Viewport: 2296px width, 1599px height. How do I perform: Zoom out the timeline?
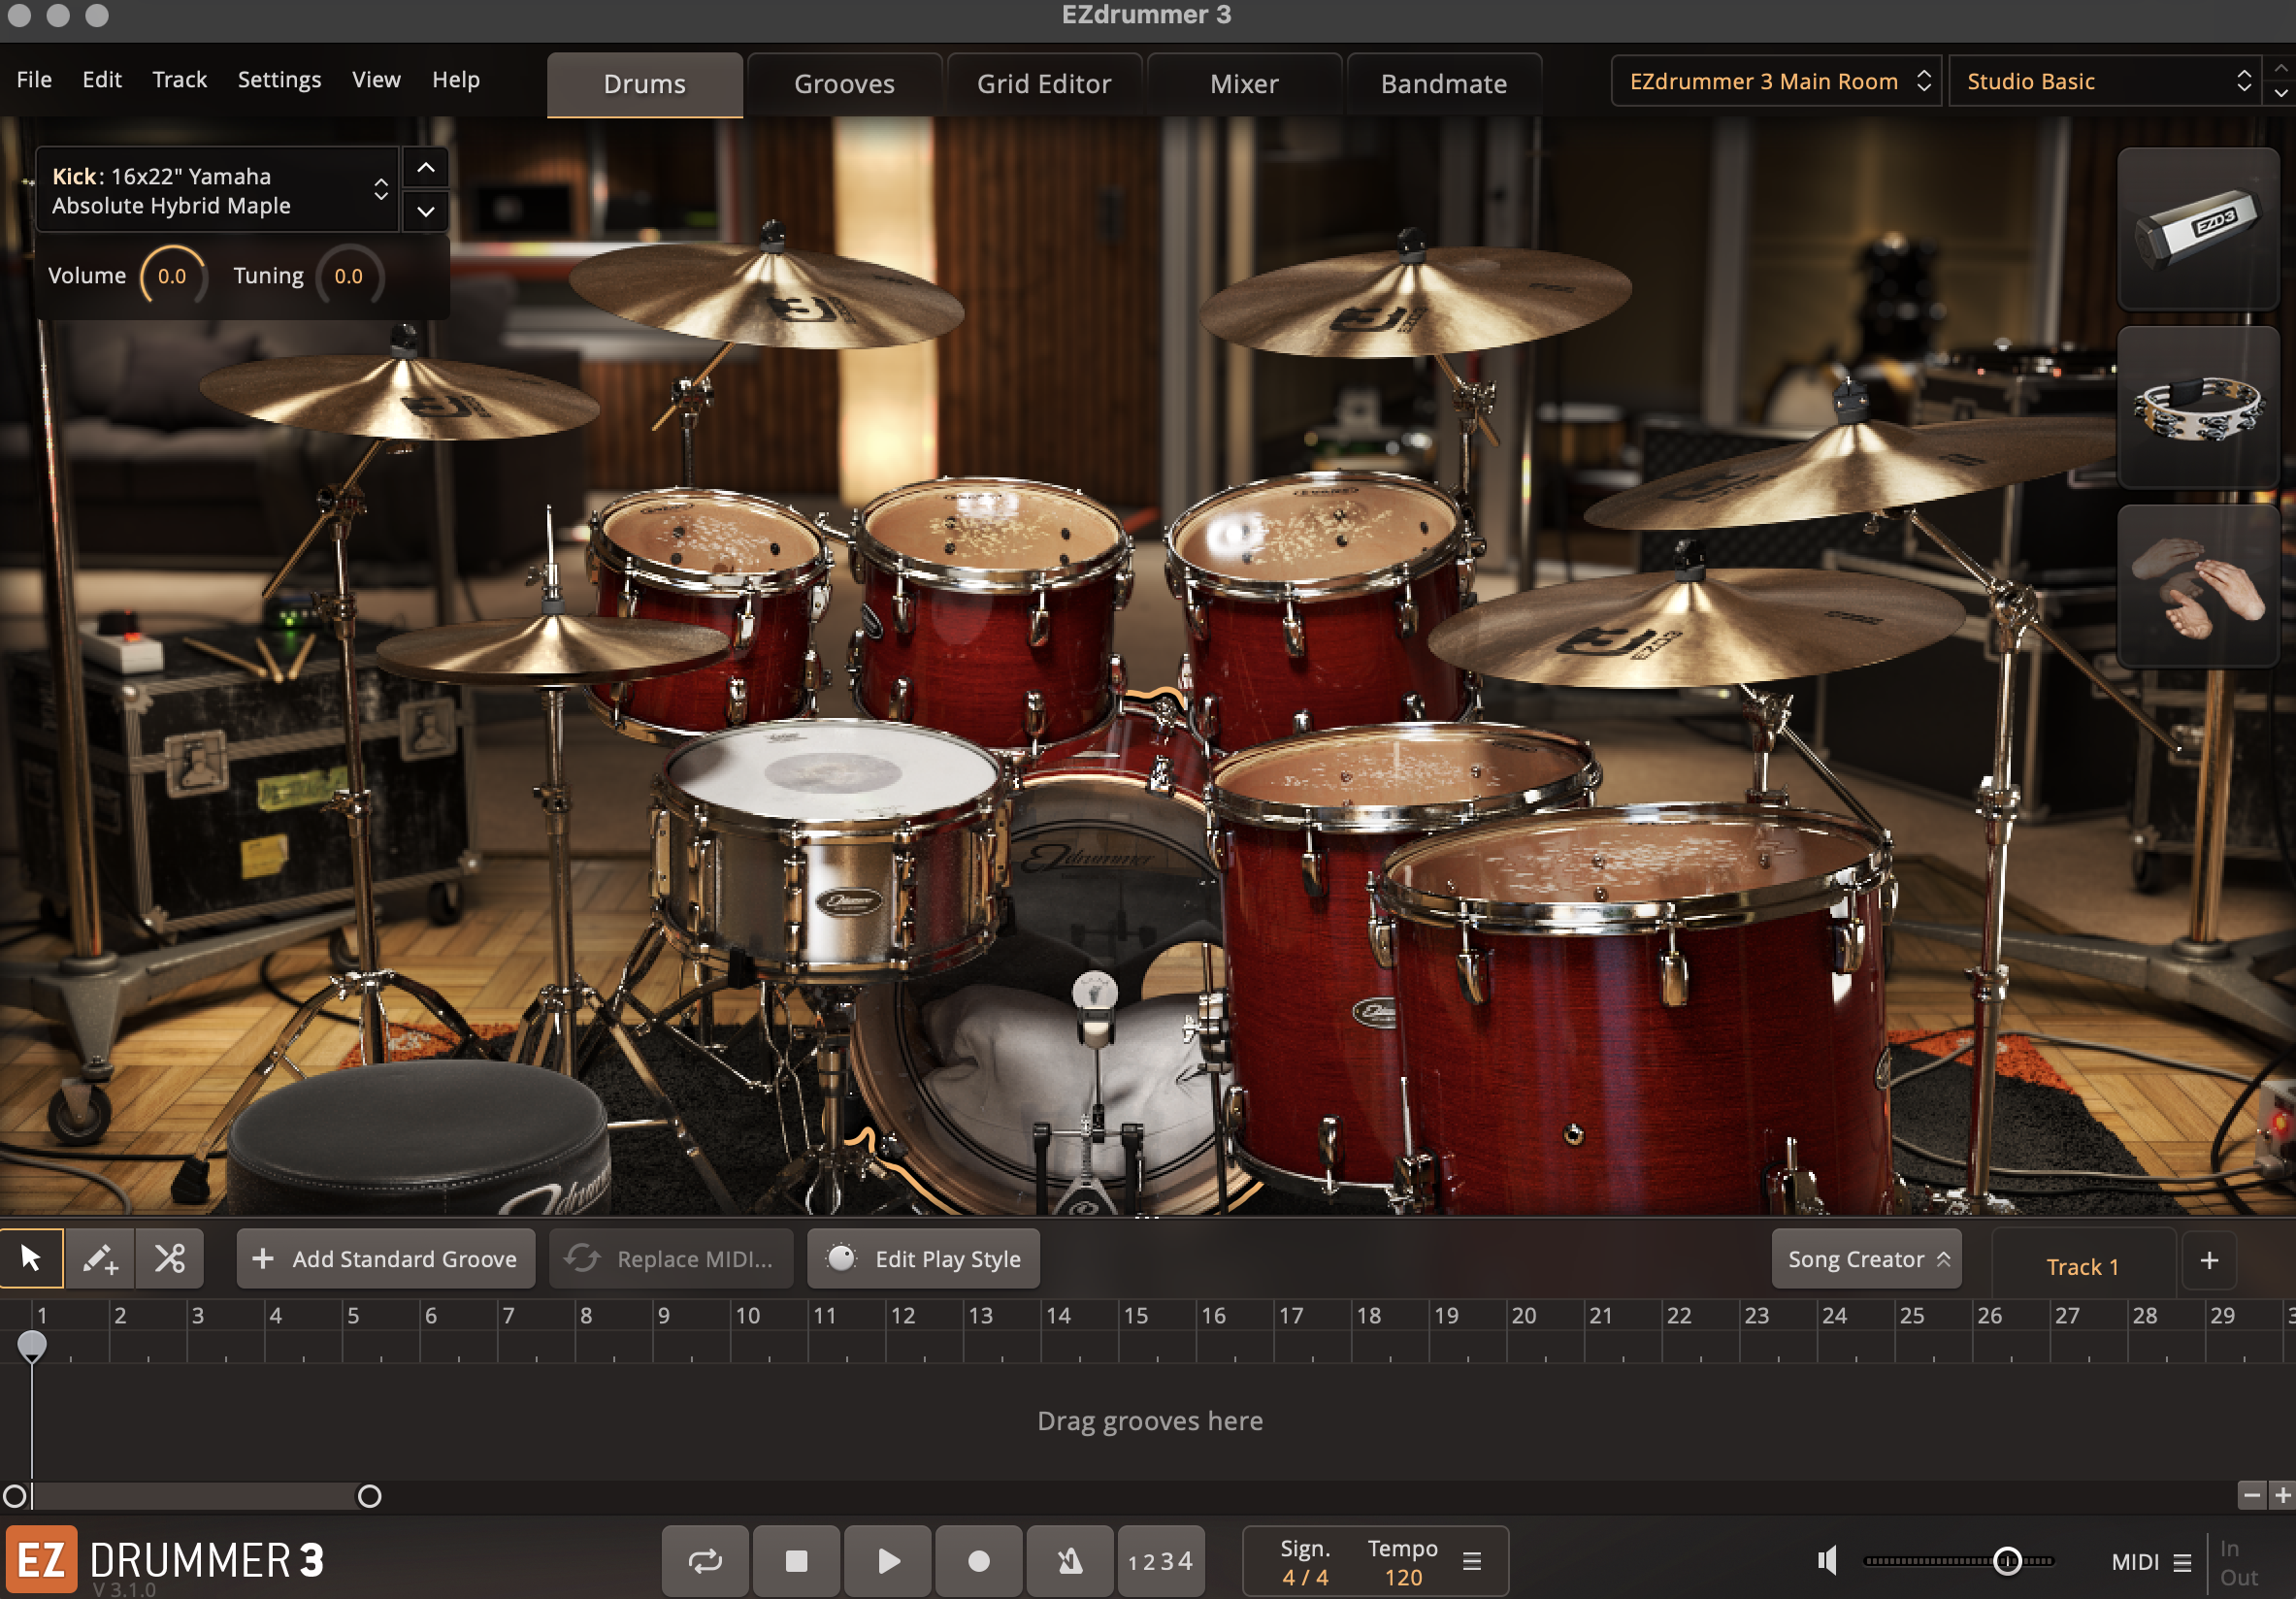point(2251,1495)
